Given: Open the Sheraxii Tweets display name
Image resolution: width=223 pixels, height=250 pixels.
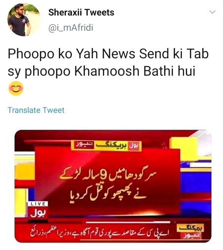Looking at the screenshot, I should 81,12.
